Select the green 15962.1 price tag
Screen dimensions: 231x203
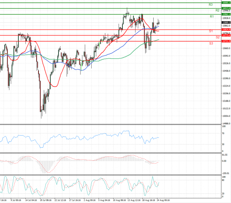226,14
